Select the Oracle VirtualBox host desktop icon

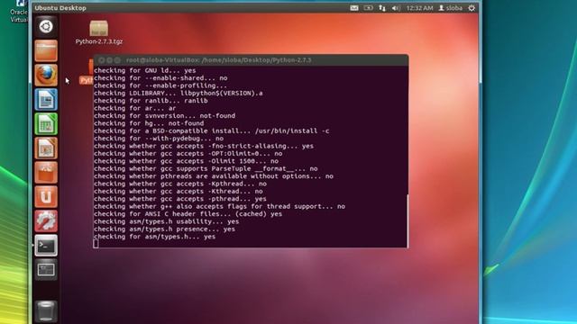click(18, 11)
